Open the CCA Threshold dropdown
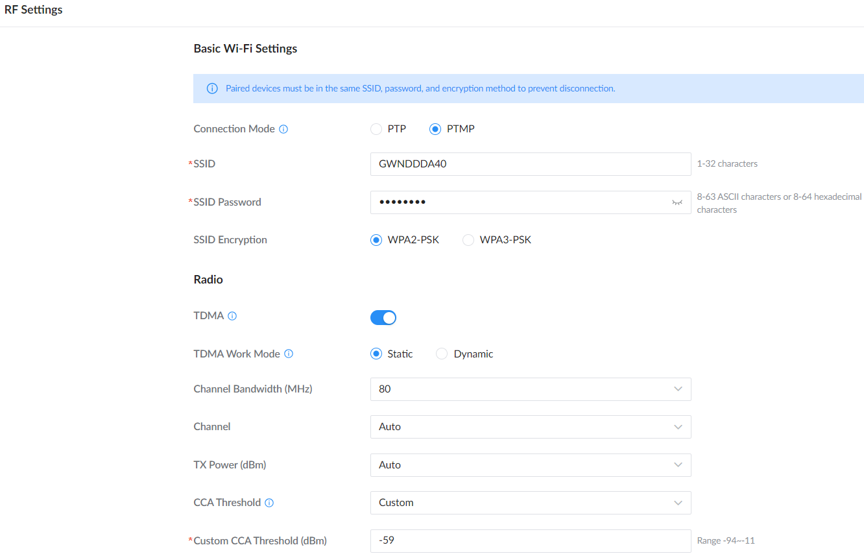This screenshot has height=556, width=864. (531, 503)
